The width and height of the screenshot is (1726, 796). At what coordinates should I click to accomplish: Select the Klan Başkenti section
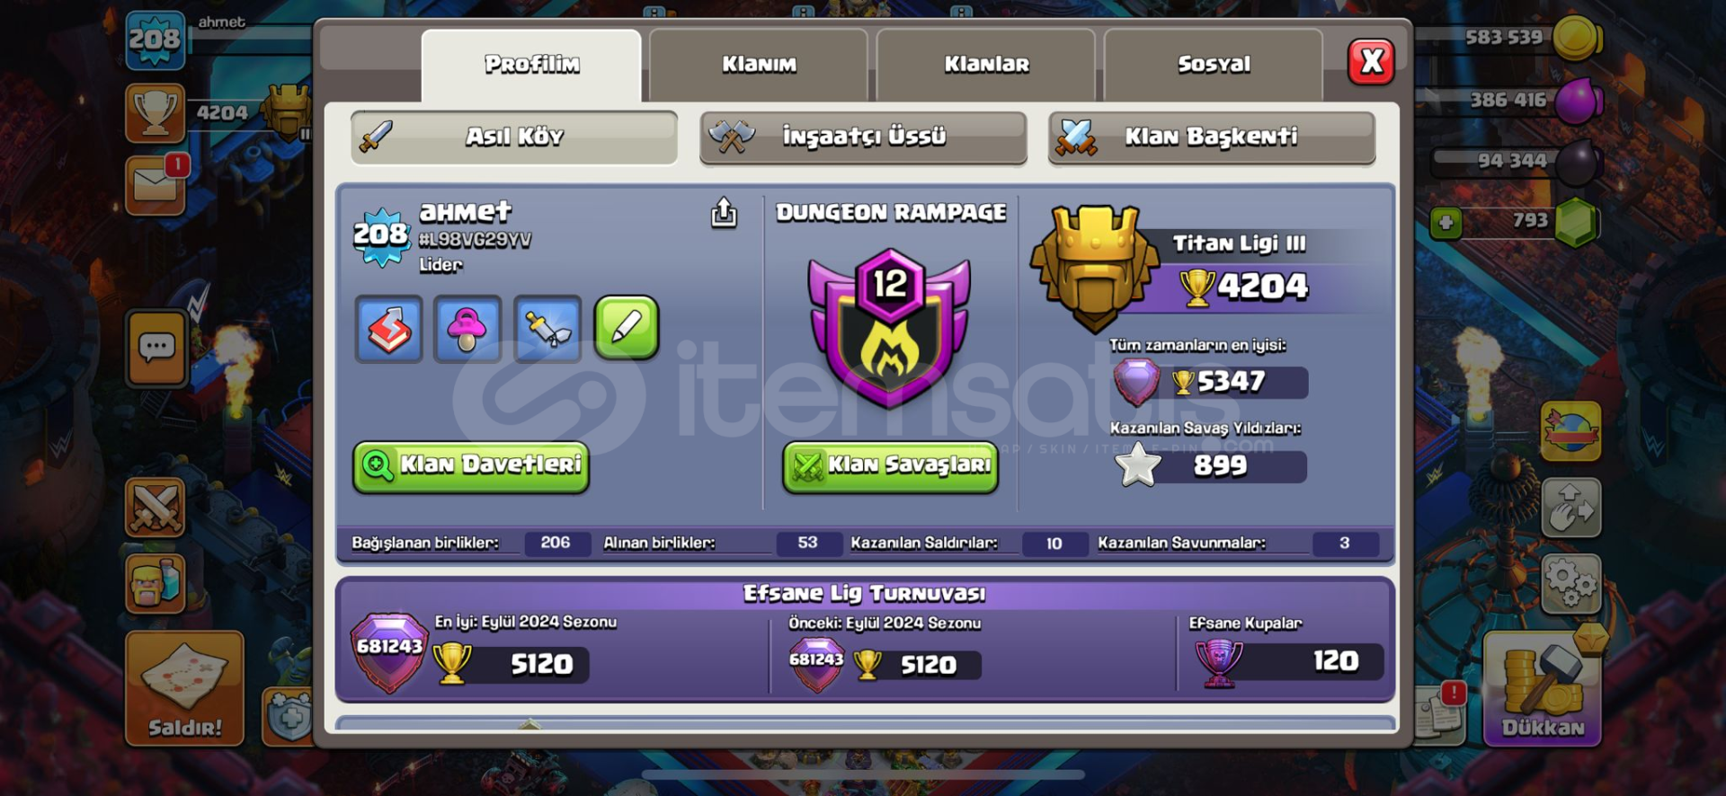[1212, 137]
